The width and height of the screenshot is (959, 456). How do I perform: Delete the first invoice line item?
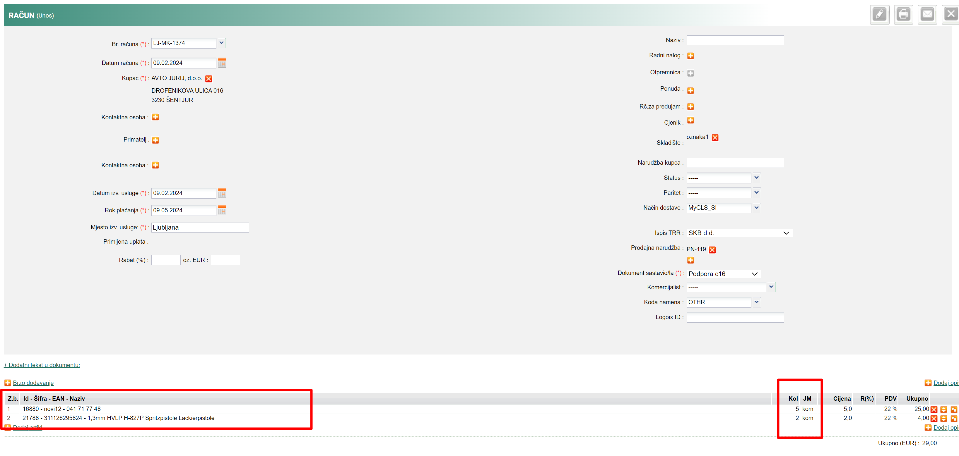(x=934, y=409)
